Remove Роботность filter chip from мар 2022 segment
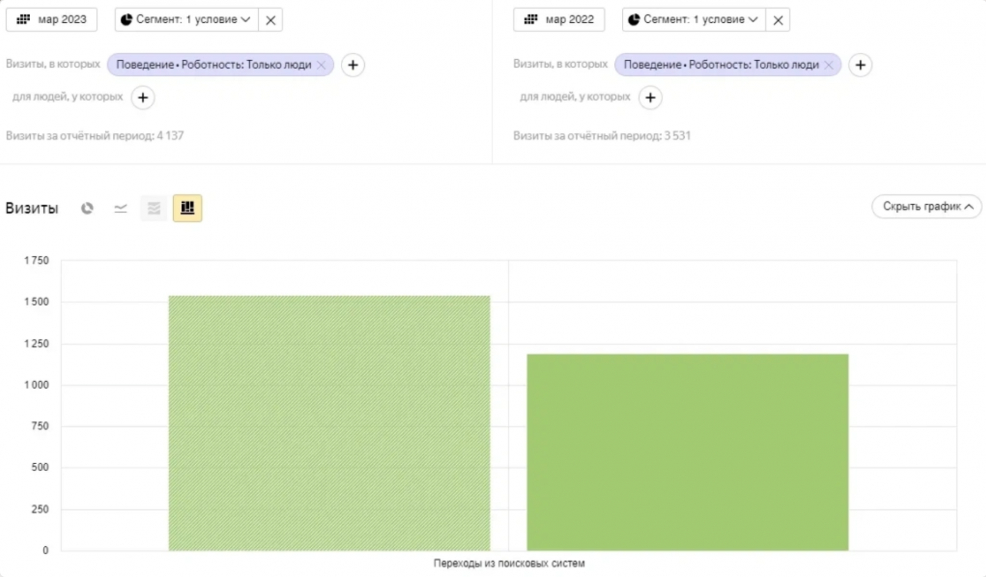The height and width of the screenshot is (577, 986). (829, 65)
